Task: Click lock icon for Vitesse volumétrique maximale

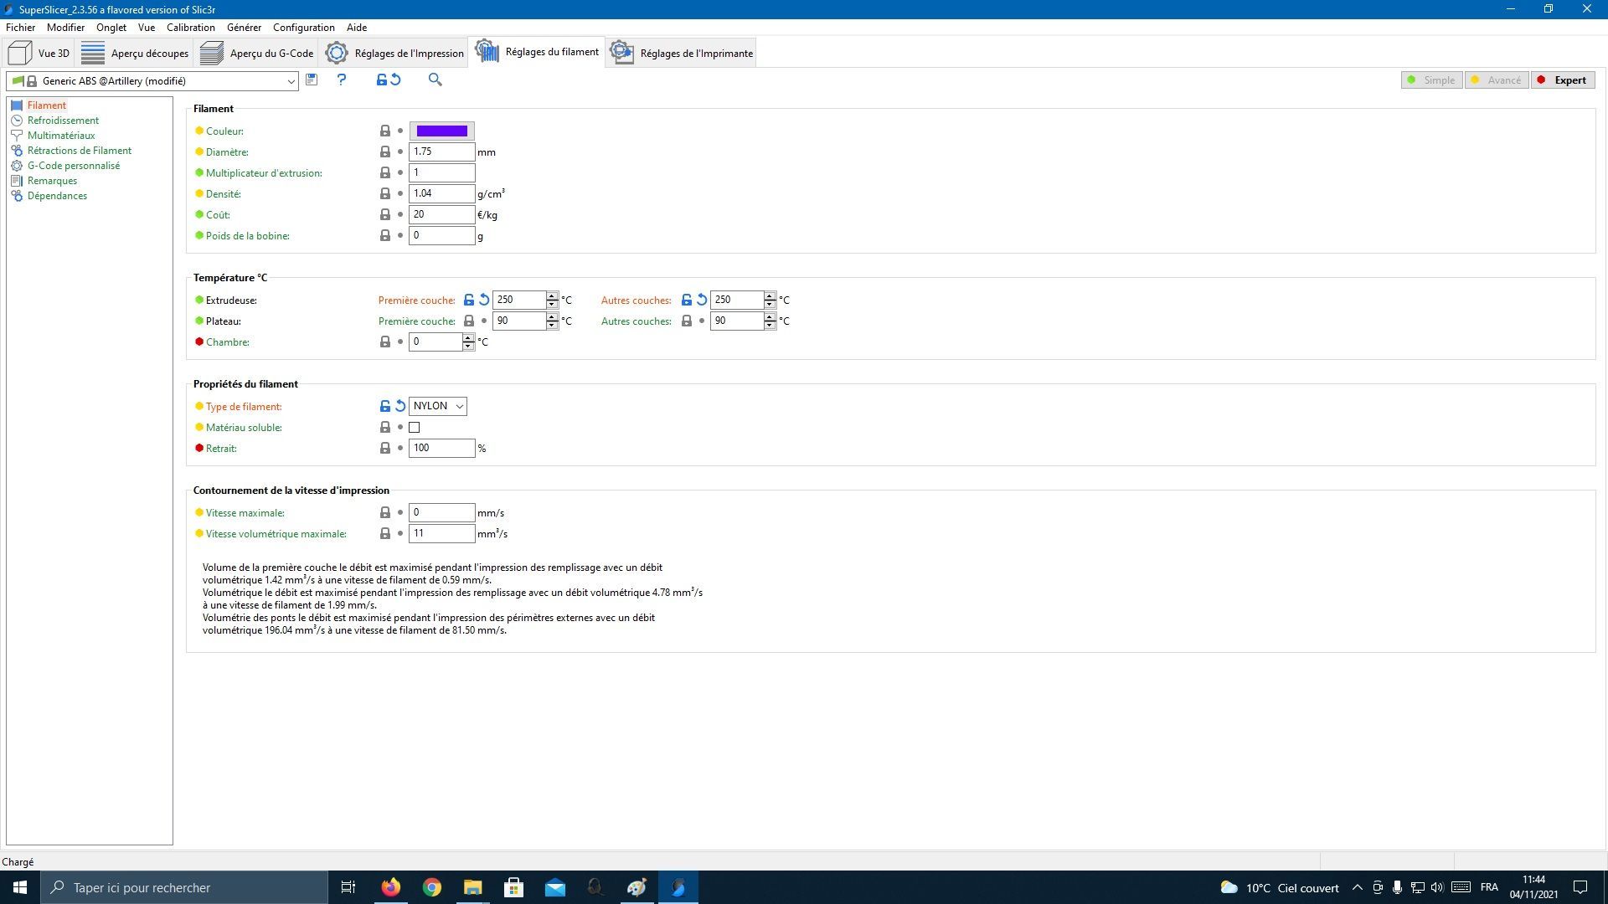Action: pos(385,533)
